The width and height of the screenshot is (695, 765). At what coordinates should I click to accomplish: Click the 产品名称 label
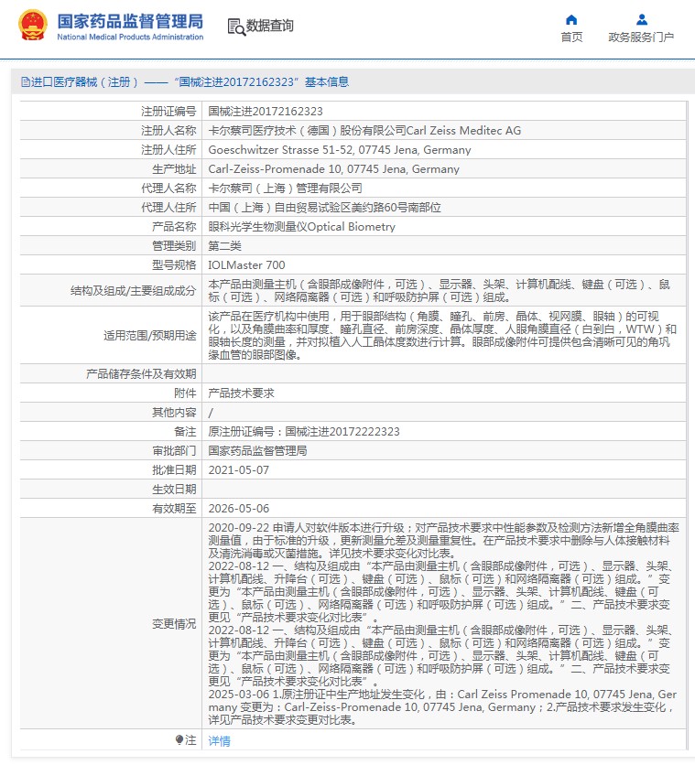(x=174, y=227)
